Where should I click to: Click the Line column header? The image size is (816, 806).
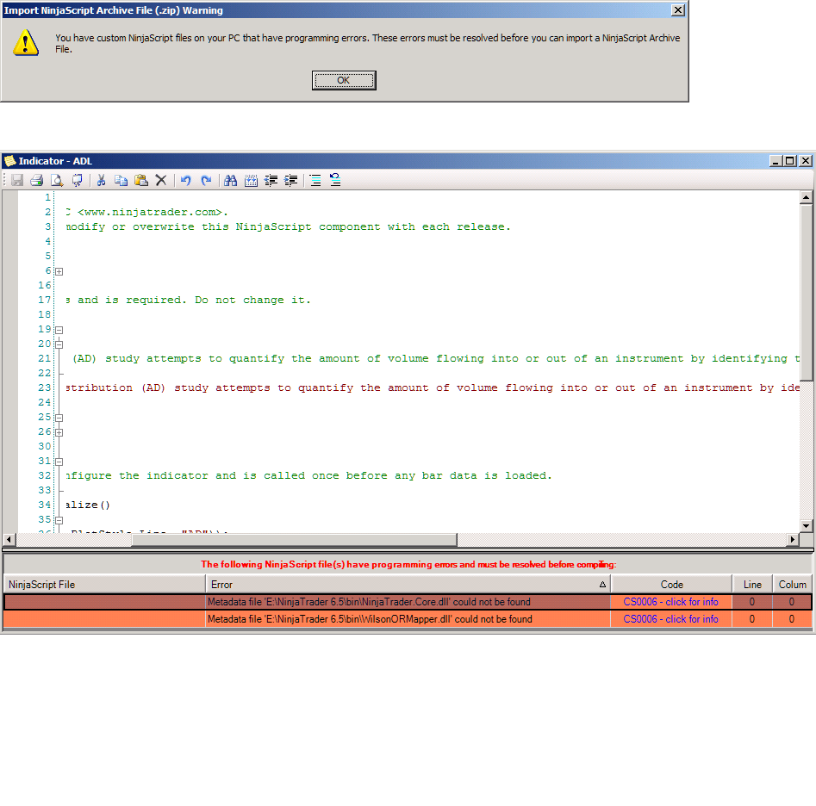(752, 585)
